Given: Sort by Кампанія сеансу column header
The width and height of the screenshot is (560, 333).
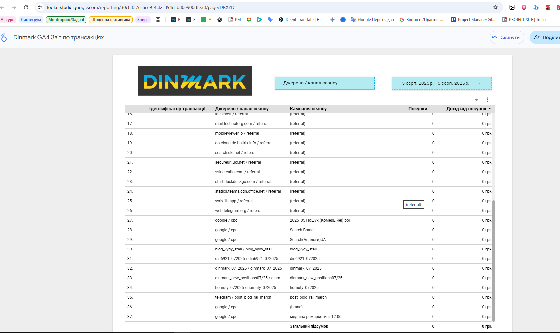Looking at the screenshot, I should click(x=308, y=109).
